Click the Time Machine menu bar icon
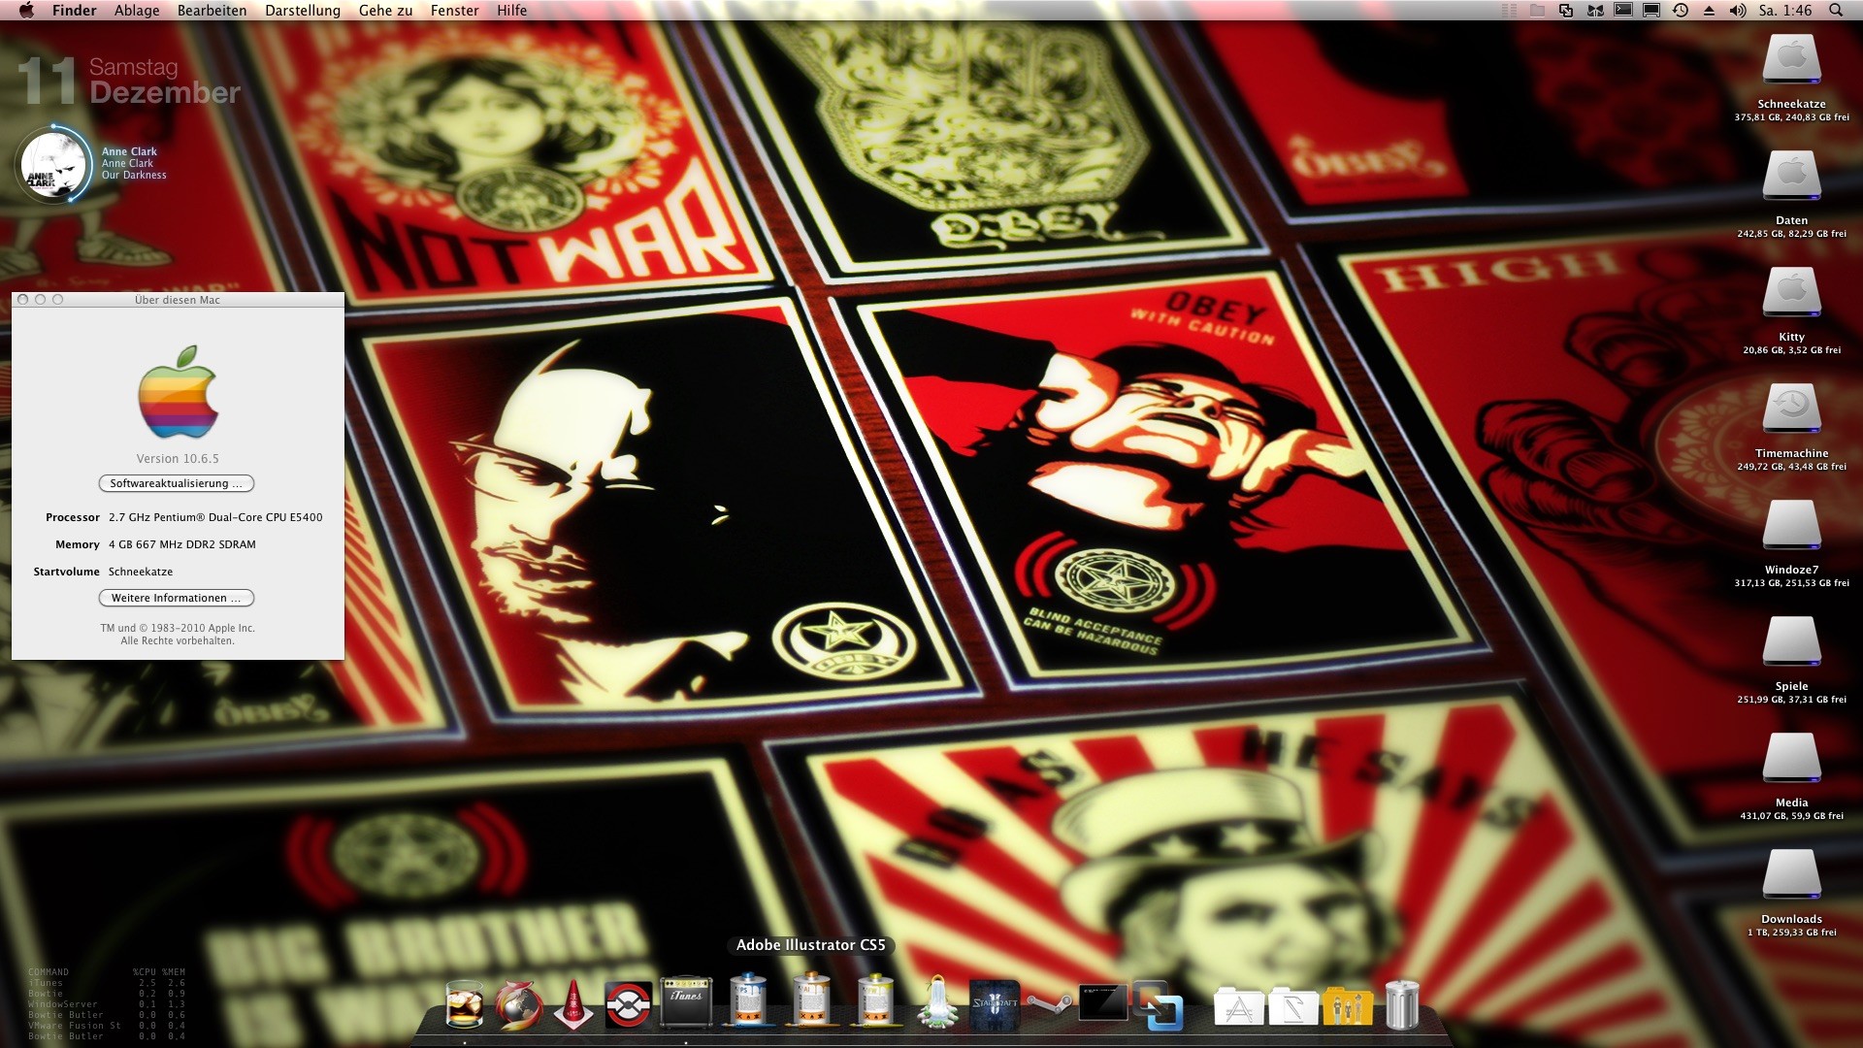This screenshot has width=1863, height=1048. [1681, 11]
